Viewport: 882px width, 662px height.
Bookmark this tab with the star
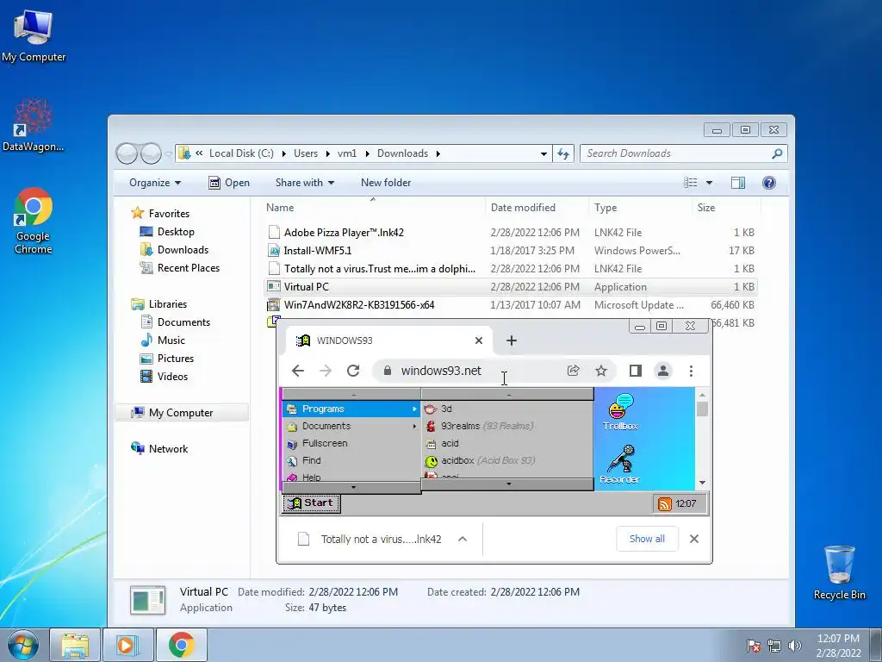coord(601,371)
